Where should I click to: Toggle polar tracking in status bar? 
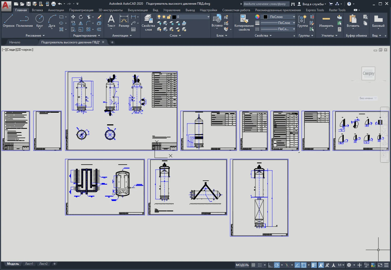[277, 265]
